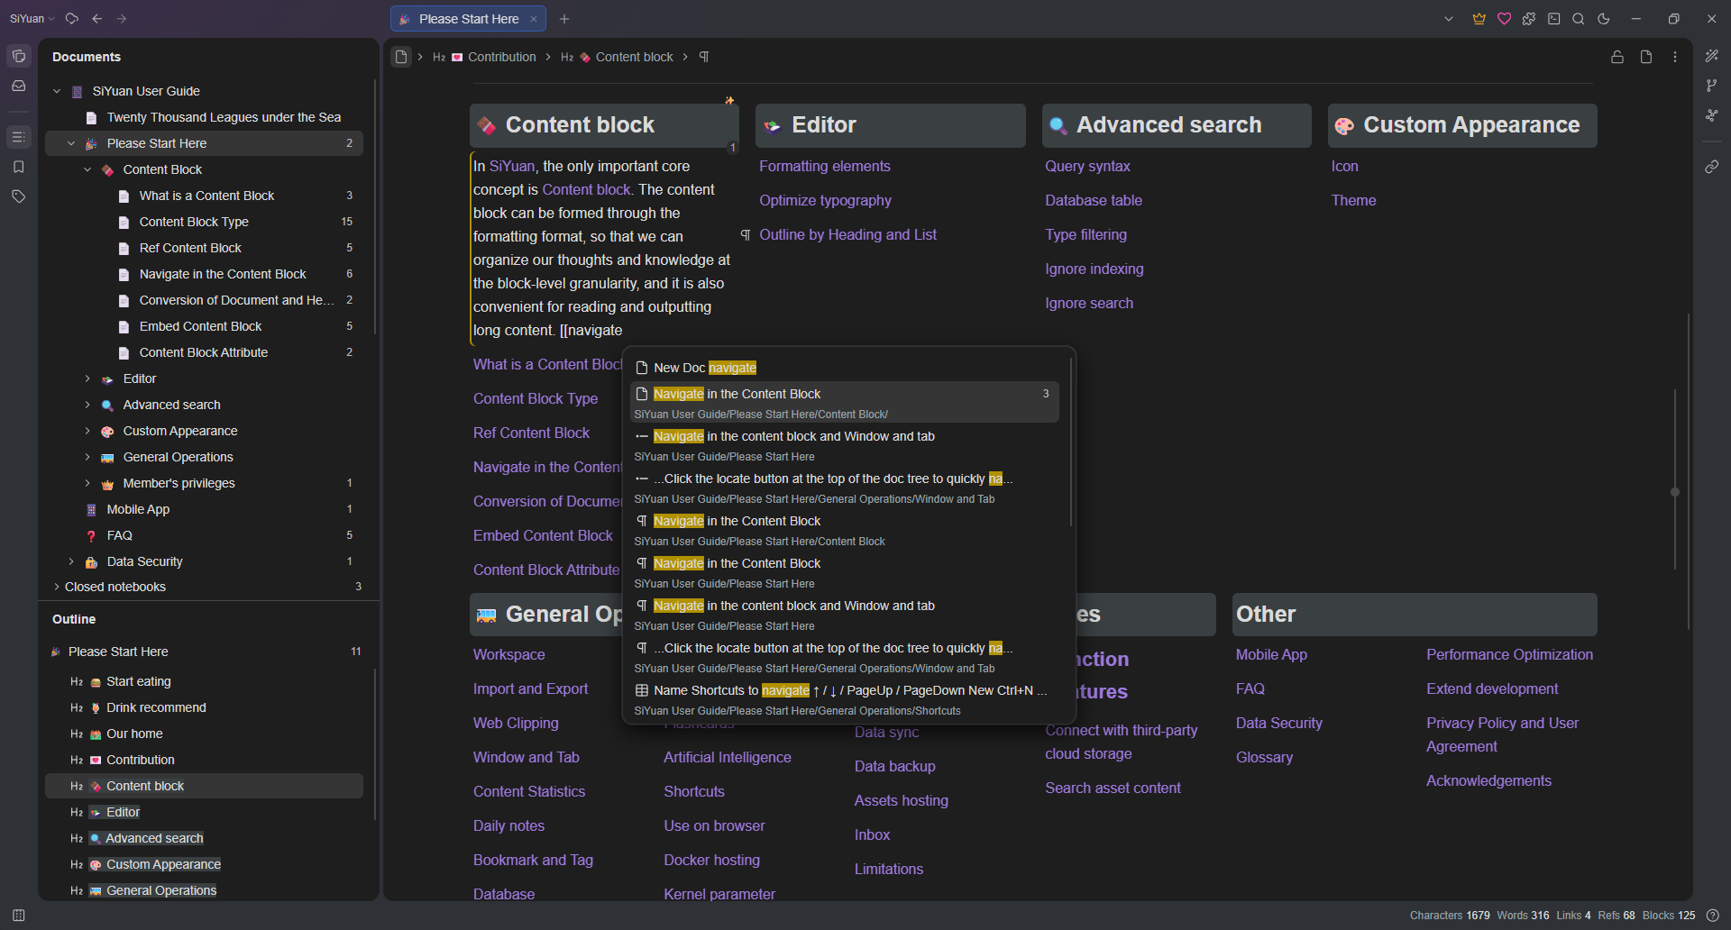This screenshot has height=930, width=1731.
Task: Expand the Data Security tree arrow
Action: pyautogui.click(x=71, y=561)
